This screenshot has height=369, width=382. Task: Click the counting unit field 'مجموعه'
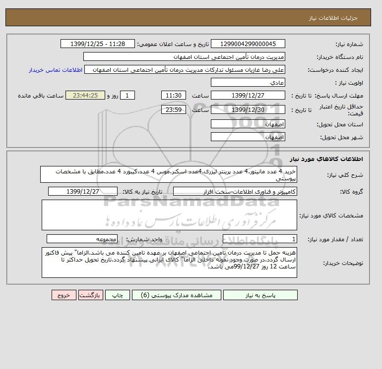(x=82, y=239)
